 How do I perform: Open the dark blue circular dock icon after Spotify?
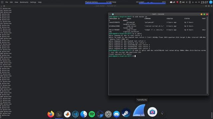coord(100,114)
